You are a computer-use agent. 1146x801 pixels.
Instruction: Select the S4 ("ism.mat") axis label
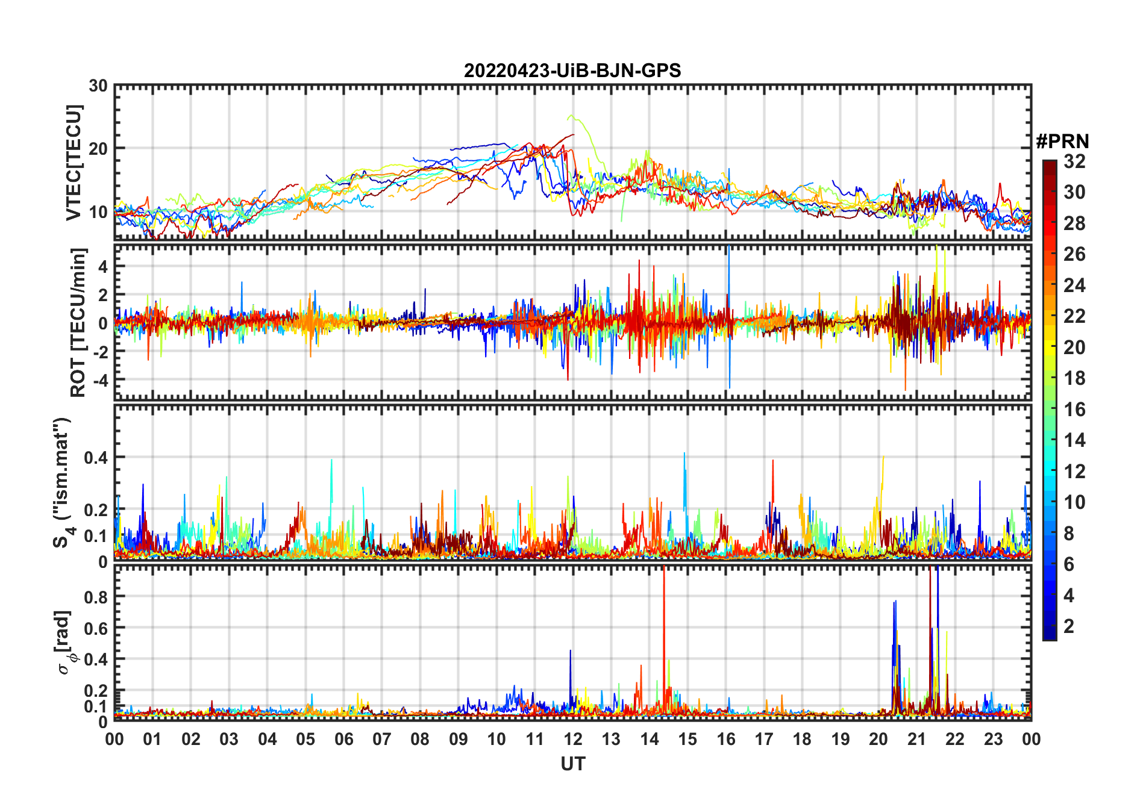[62, 482]
